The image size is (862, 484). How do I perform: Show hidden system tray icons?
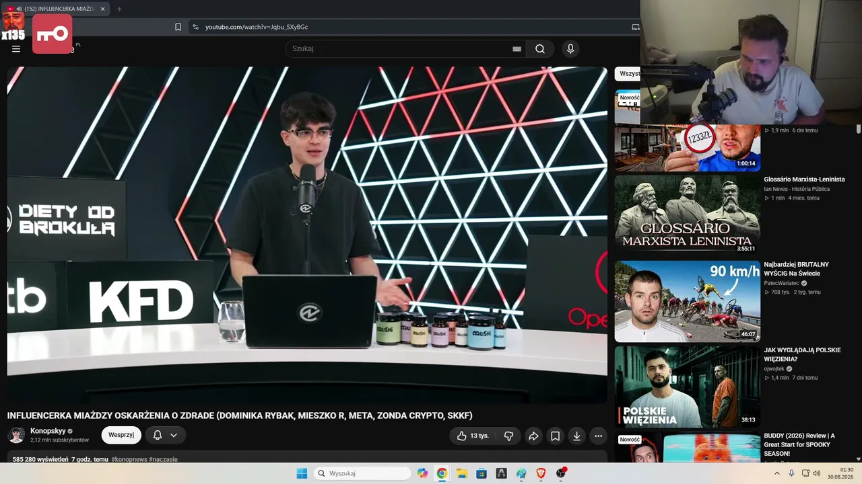pyautogui.click(x=777, y=473)
